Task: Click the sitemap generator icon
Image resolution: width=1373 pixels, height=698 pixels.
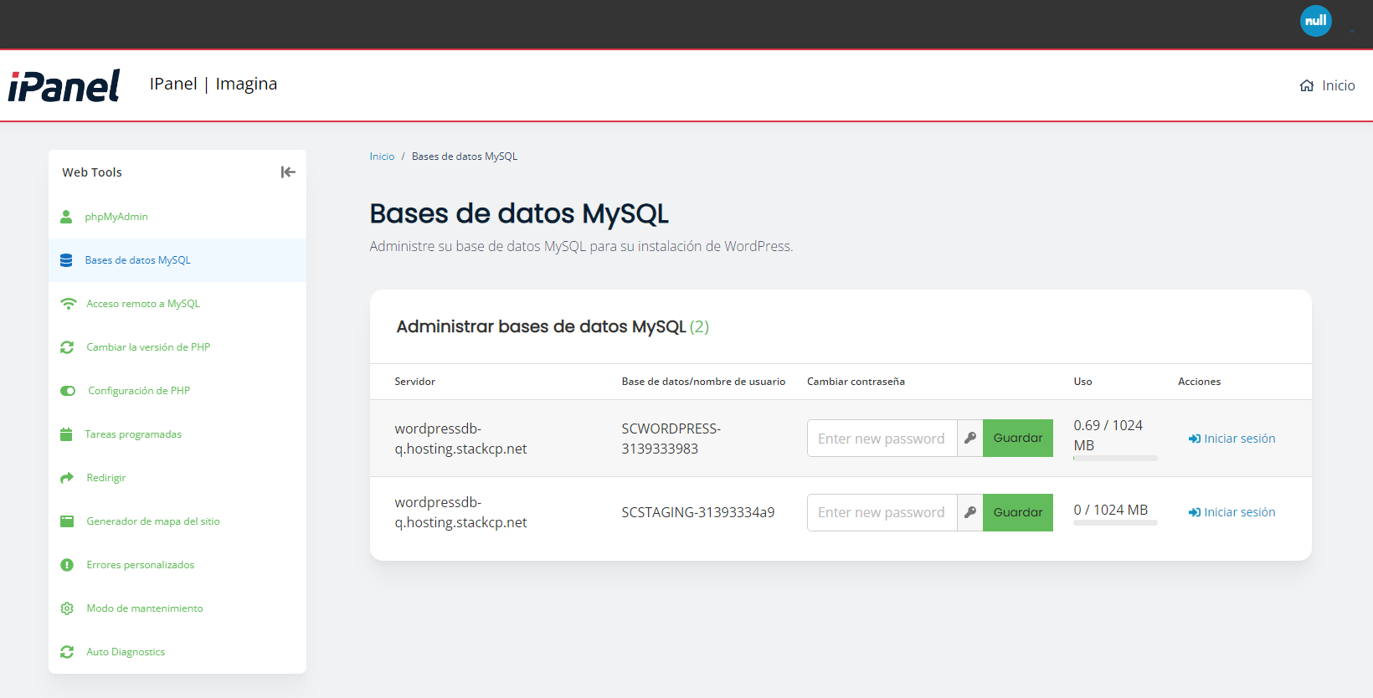Action: point(67,521)
